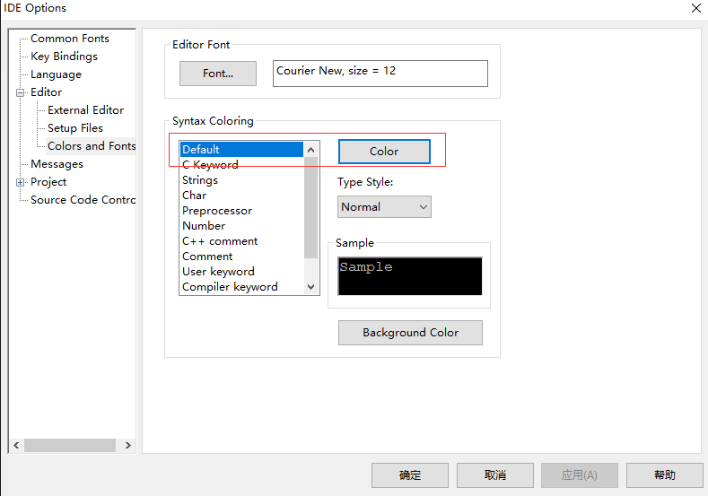Select Language in the tree

click(56, 74)
